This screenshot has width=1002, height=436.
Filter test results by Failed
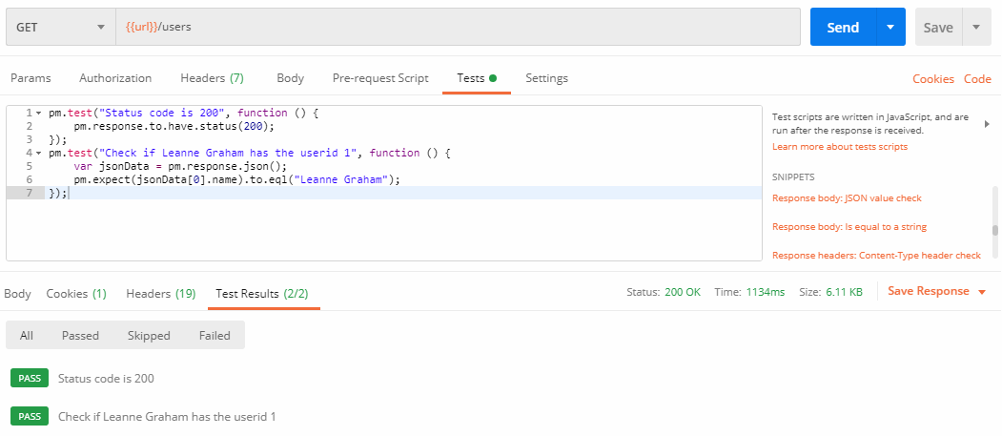[x=215, y=336]
